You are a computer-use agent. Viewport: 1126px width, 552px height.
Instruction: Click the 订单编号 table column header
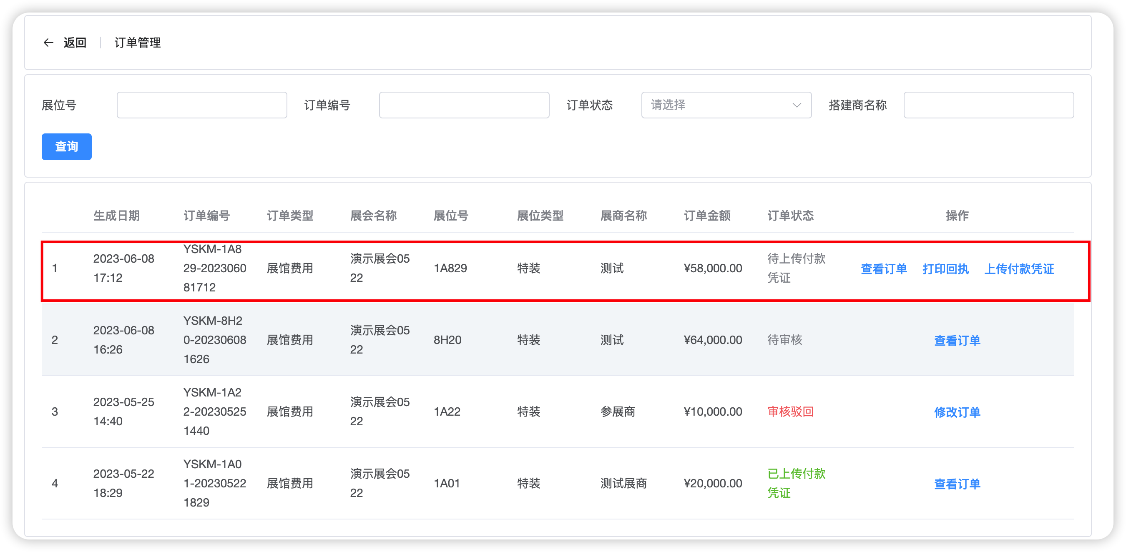tap(206, 216)
